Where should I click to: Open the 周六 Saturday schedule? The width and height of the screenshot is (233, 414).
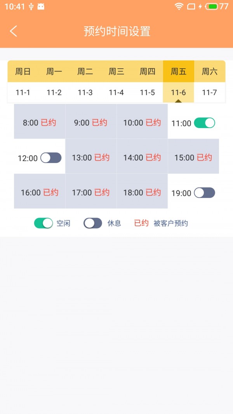(x=210, y=71)
